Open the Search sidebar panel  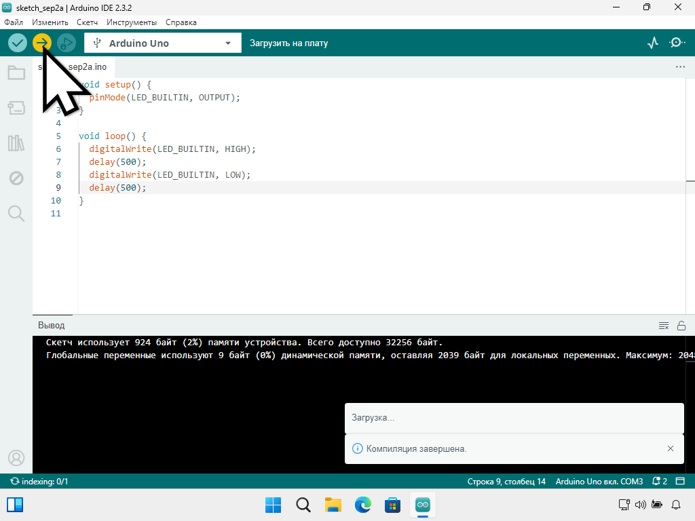click(x=16, y=213)
